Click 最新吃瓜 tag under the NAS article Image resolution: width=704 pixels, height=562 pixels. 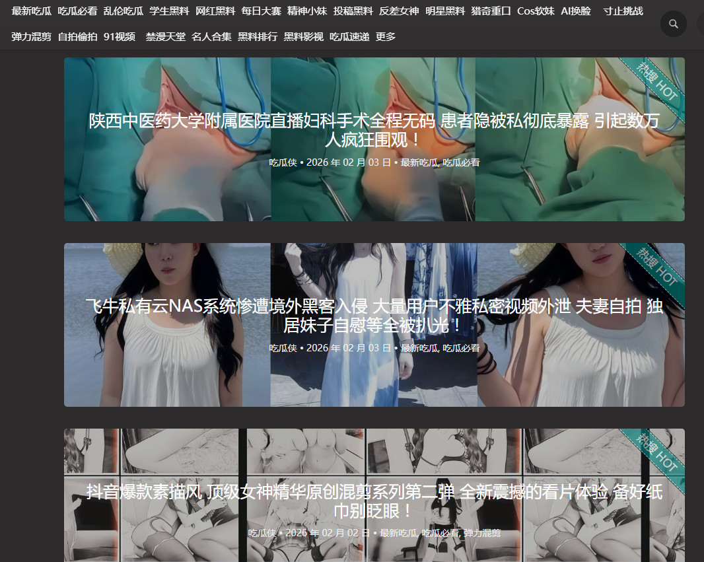419,348
